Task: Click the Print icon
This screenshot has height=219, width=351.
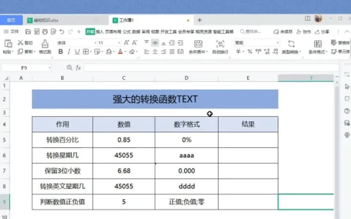Action: (x=45, y=32)
